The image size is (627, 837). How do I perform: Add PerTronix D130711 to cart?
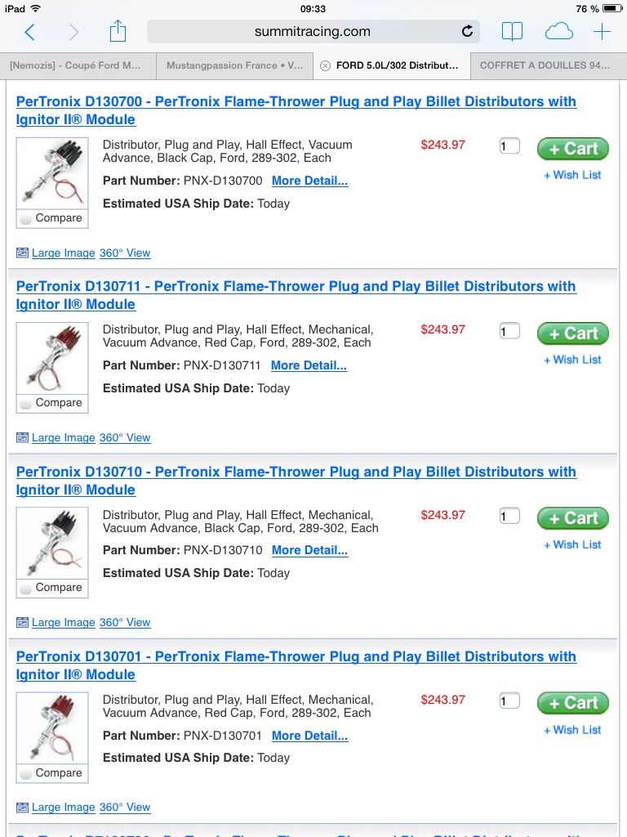pyautogui.click(x=572, y=333)
